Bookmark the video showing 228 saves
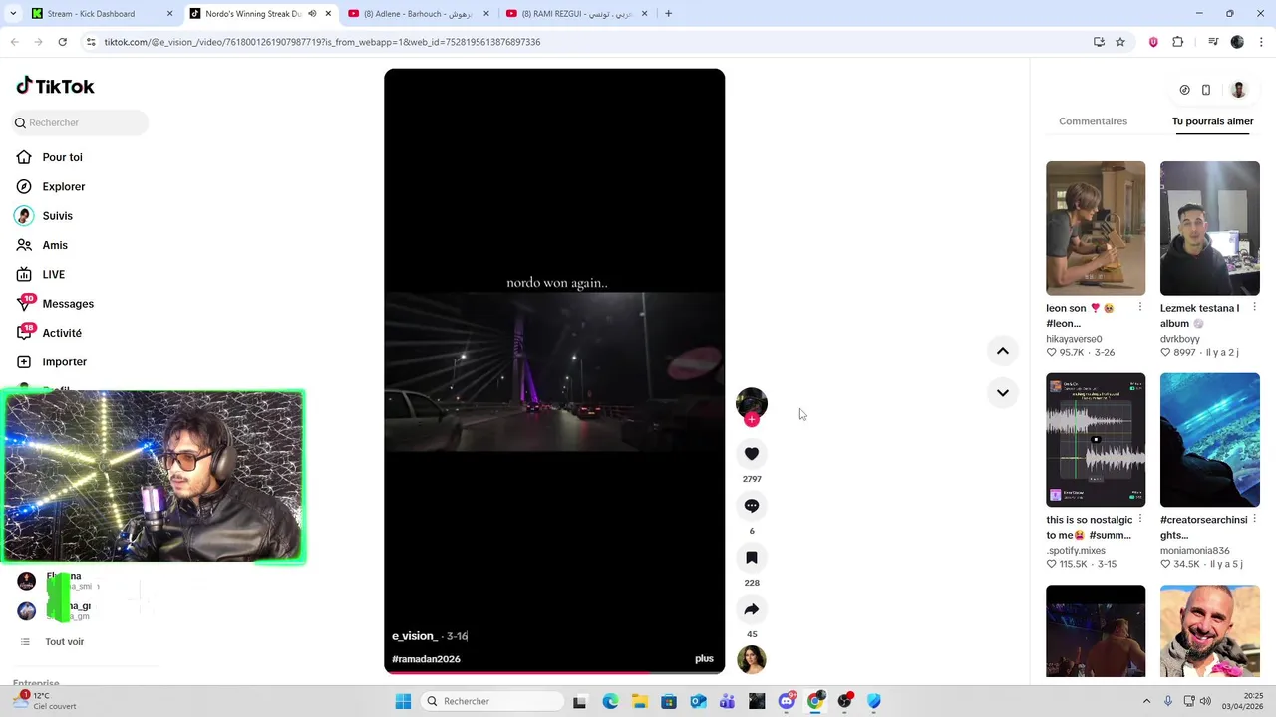 (752, 558)
